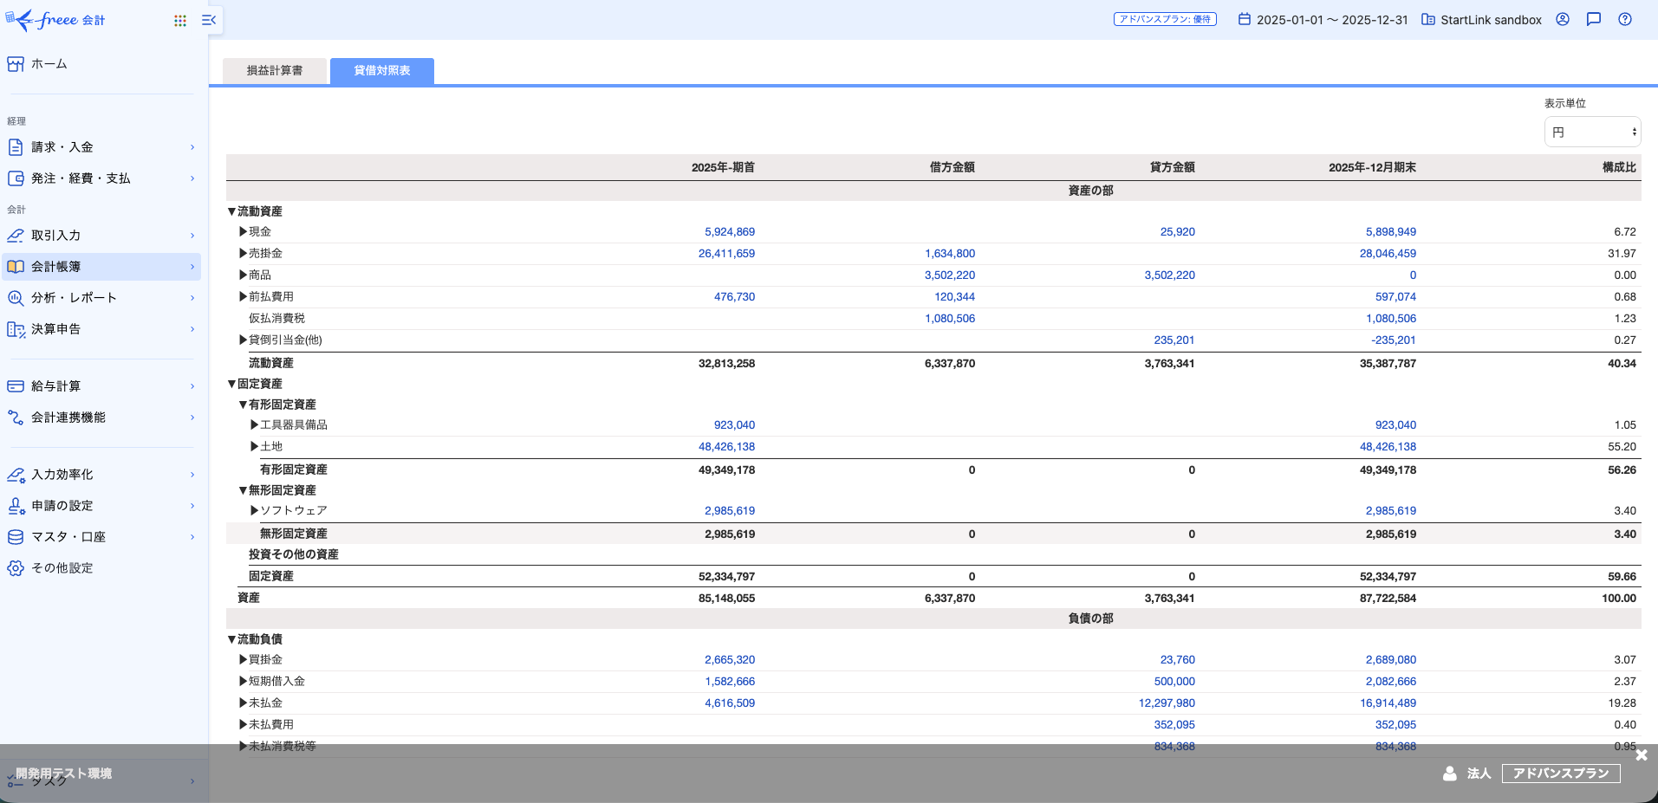Click the アドバンスプラン: 優待 badge
This screenshot has width=1658, height=803.
click(x=1165, y=19)
